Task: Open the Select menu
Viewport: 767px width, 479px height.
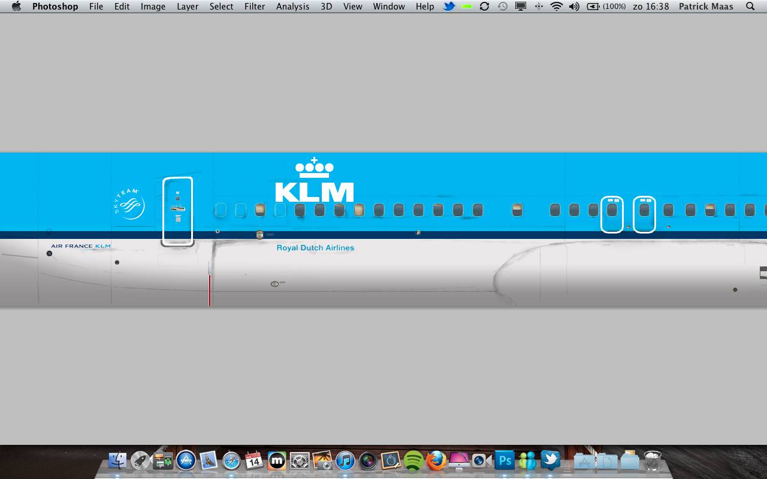Action: pos(221,7)
